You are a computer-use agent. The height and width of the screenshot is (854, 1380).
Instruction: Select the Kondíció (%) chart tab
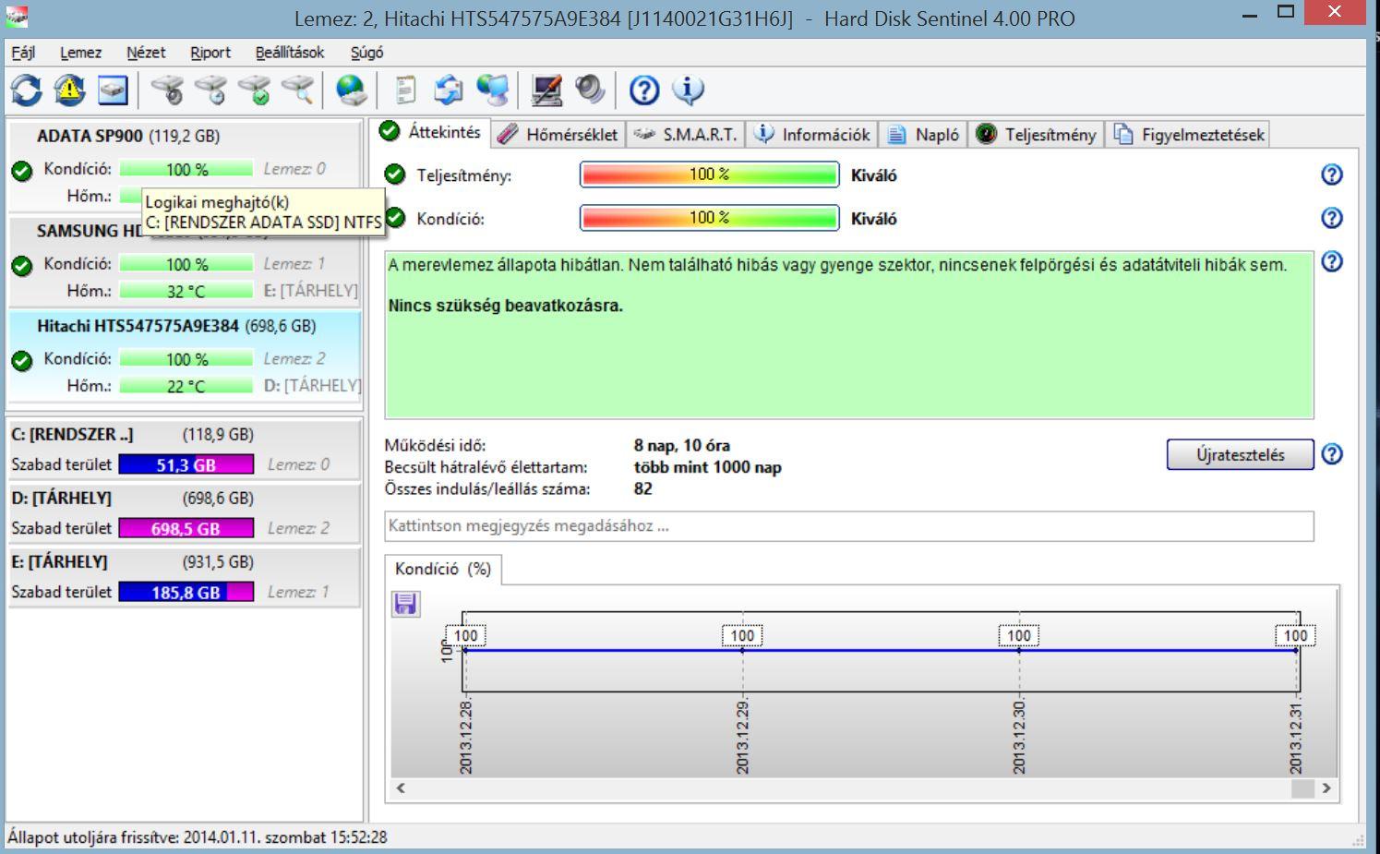443,569
